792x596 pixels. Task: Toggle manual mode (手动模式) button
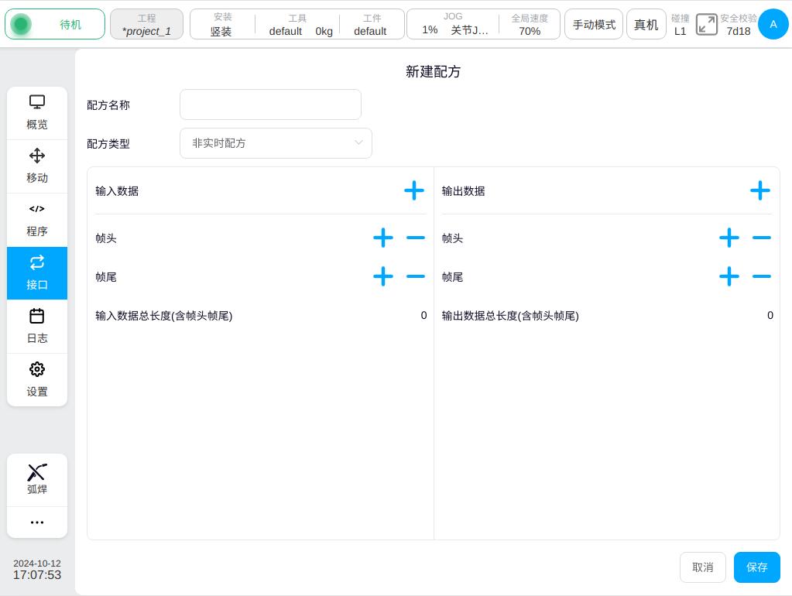[x=594, y=24]
